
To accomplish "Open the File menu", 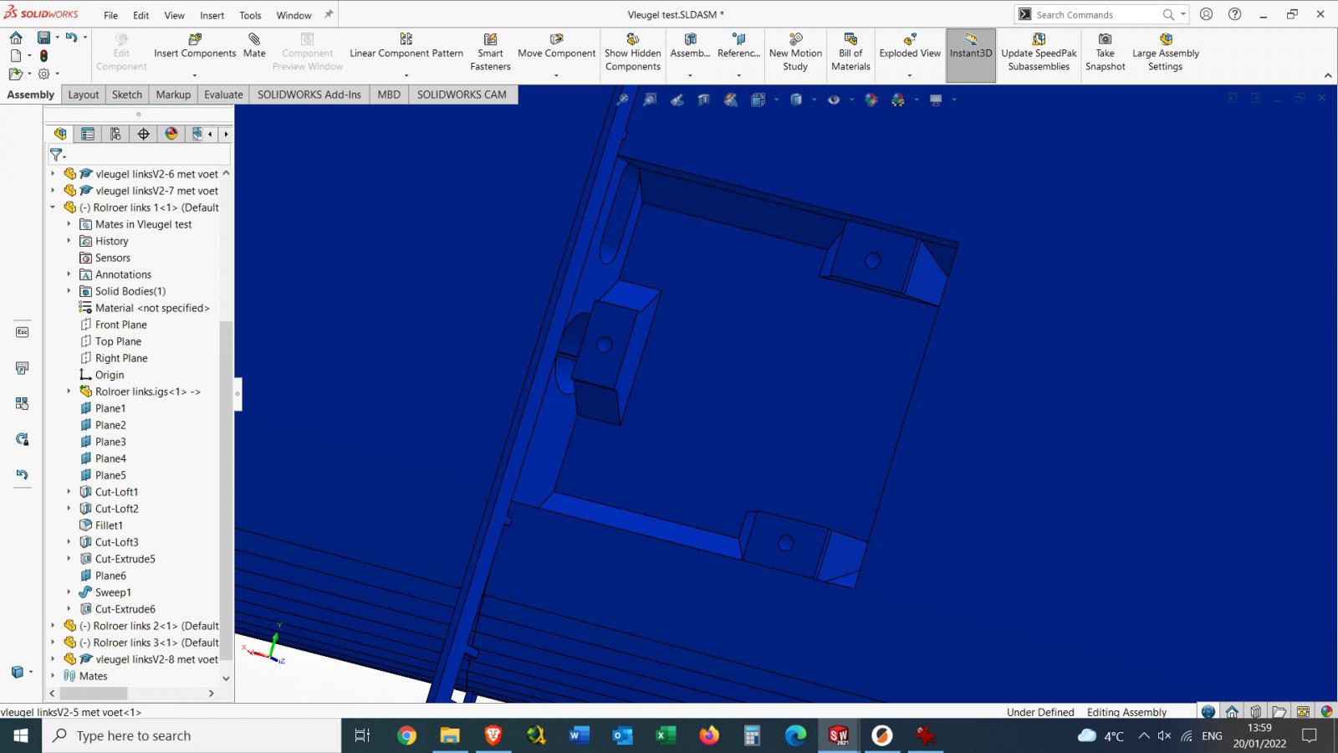I will [110, 15].
